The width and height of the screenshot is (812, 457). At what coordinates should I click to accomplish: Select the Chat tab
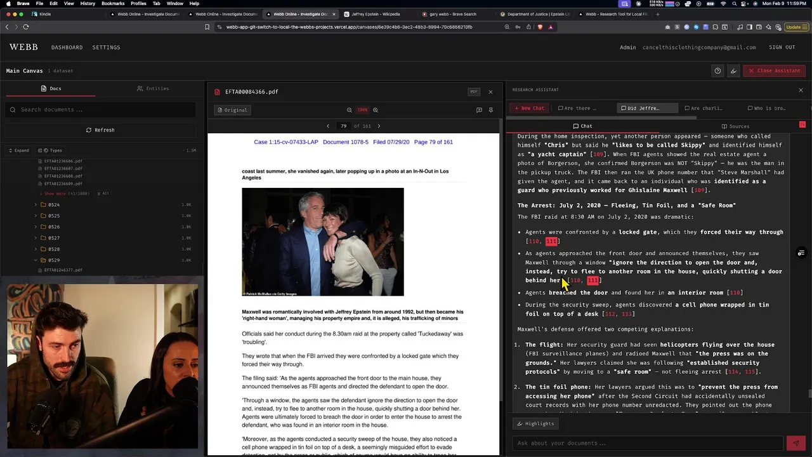pyautogui.click(x=582, y=126)
